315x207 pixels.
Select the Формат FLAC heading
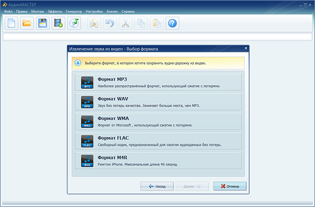[113, 138]
